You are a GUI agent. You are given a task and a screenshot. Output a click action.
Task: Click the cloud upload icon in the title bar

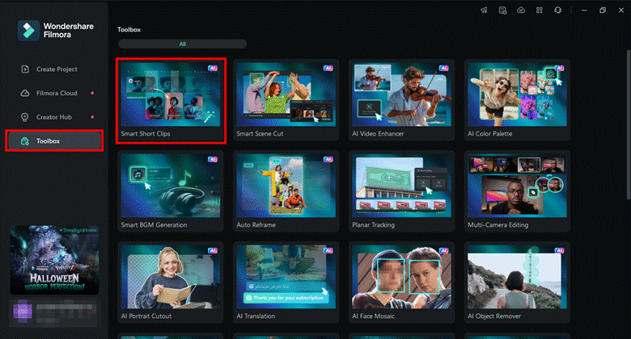click(521, 10)
